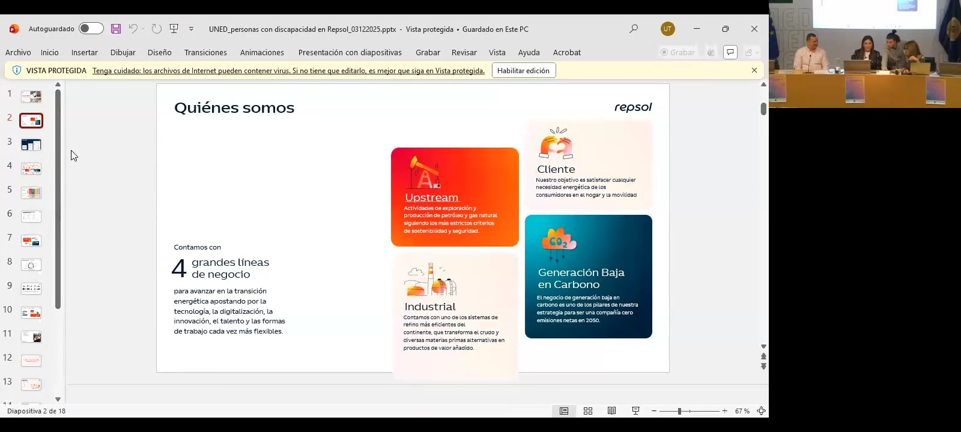Switch to the Inicio tab
Image resolution: width=961 pixels, height=432 pixels.
point(50,53)
